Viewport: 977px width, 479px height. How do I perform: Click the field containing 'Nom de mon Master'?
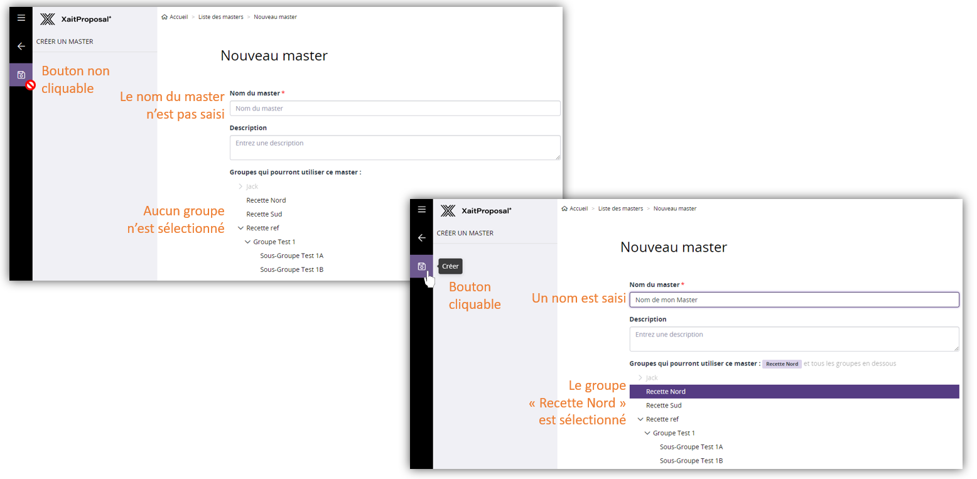click(x=794, y=300)
